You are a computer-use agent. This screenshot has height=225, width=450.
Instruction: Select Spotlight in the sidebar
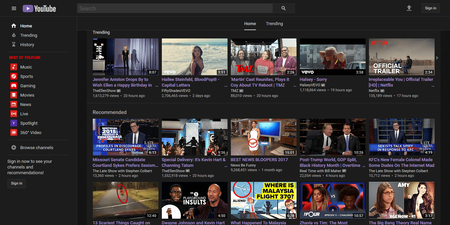29,123
